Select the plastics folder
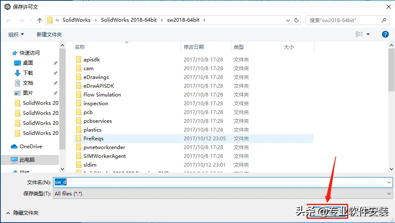The width and height of the screenshot is (395, 223). coord(92,130)
